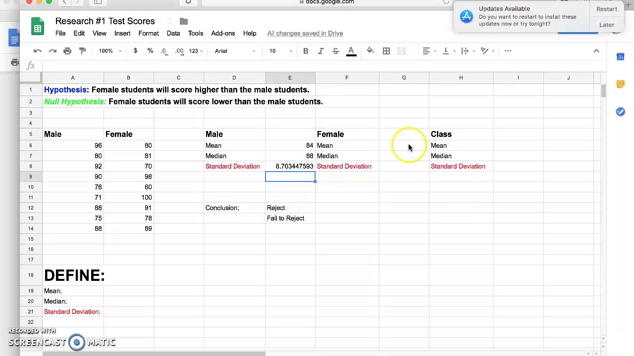Click the print icon in toolbar
Screen dimensions: 634x356
click(x=67, y=51)
